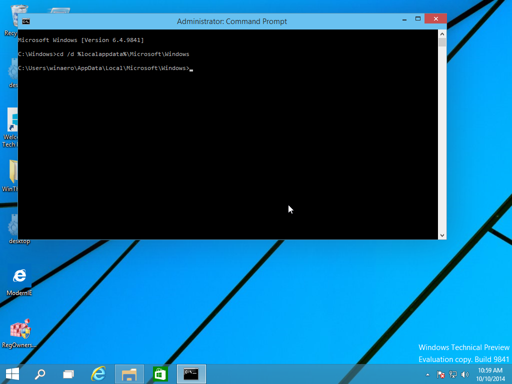Open the WinTP desktop folder

13,175
